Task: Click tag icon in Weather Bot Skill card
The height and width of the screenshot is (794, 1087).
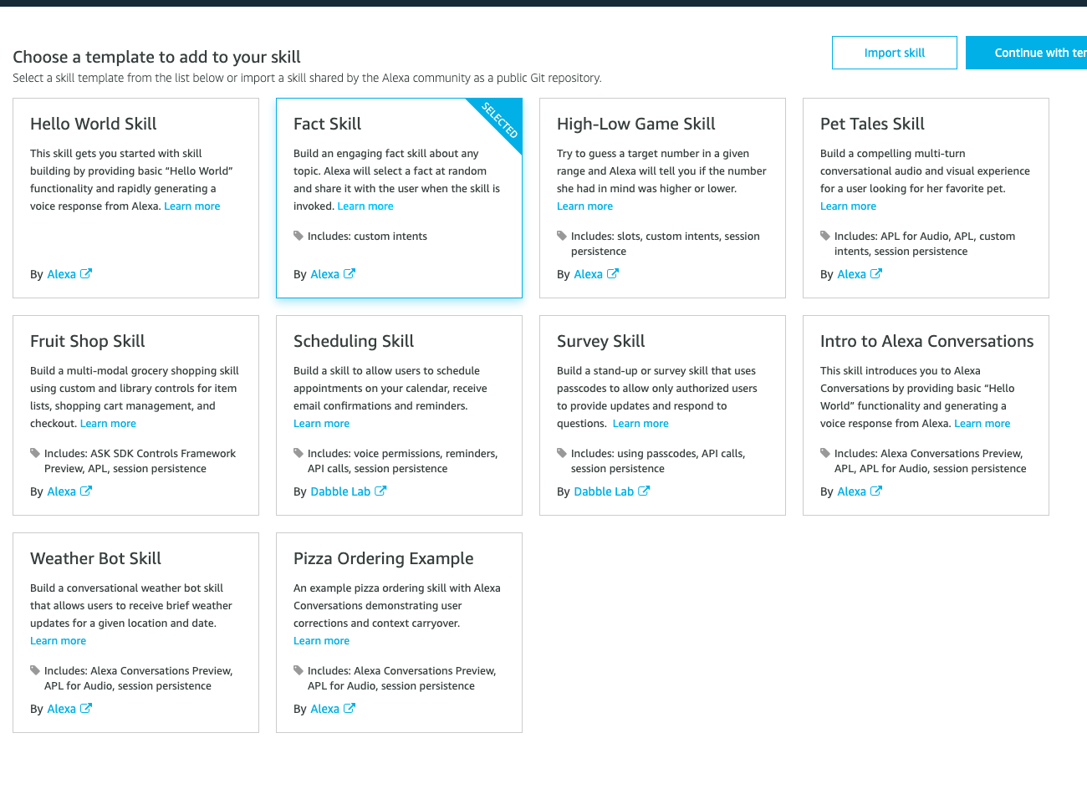Action: click(x=35, y=670)
